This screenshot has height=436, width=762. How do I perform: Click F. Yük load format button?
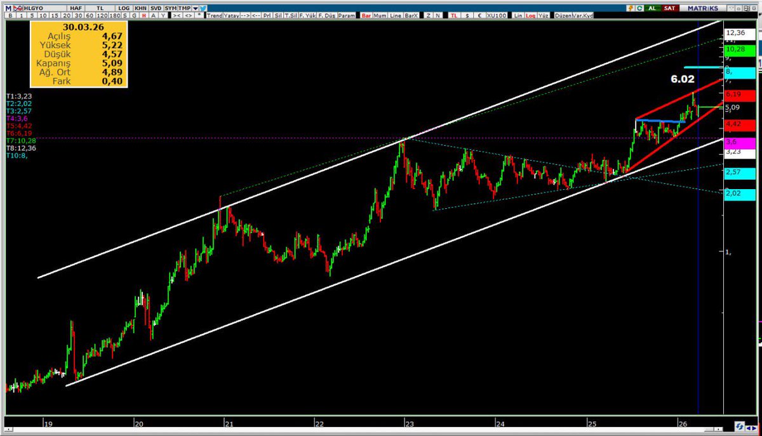pos(307,15)
